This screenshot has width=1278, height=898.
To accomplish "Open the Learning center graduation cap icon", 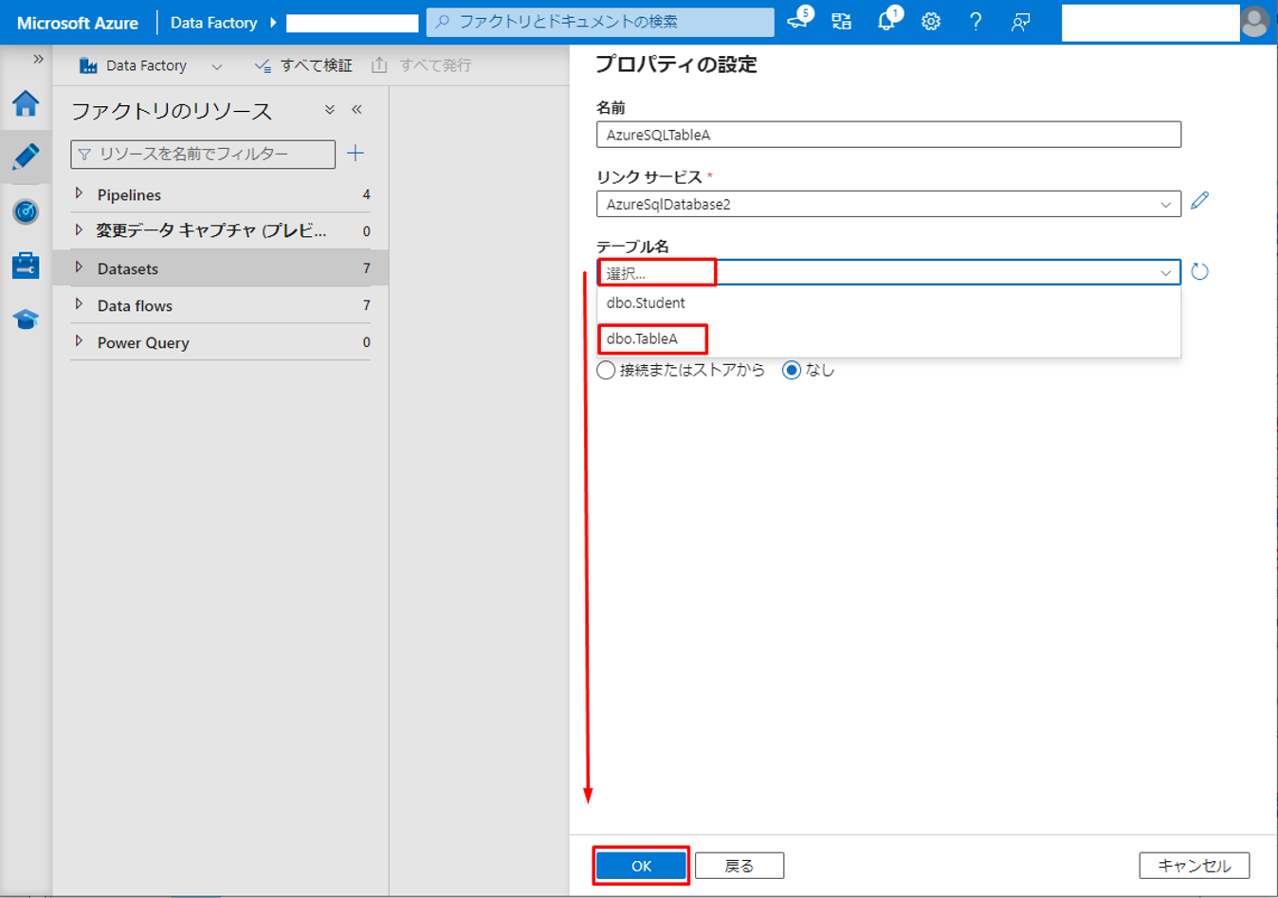I will 26,320.
